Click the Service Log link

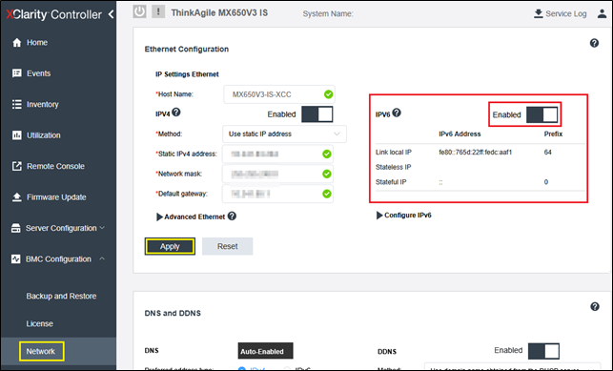pos(565,13)
